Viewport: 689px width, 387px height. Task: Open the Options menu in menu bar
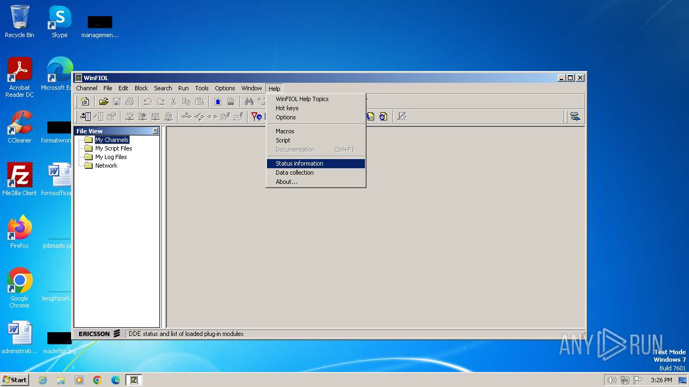(x=225, y=88)
